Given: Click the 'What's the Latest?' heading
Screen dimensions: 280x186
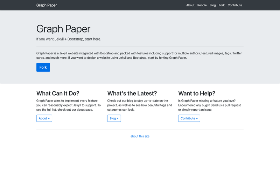Looking at the screenshot, I should [x=132, y=93].
